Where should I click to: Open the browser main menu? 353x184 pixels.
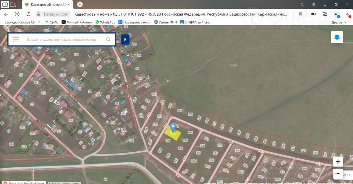pos(314,4)
